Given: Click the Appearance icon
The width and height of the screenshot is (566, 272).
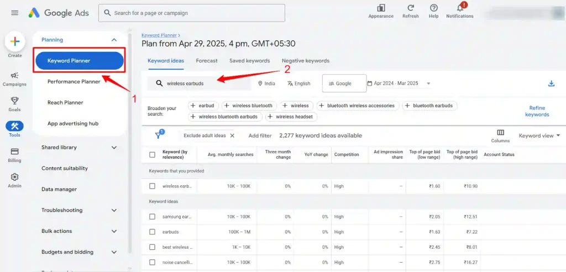Looking at the screenshot, I should (381, 8).
